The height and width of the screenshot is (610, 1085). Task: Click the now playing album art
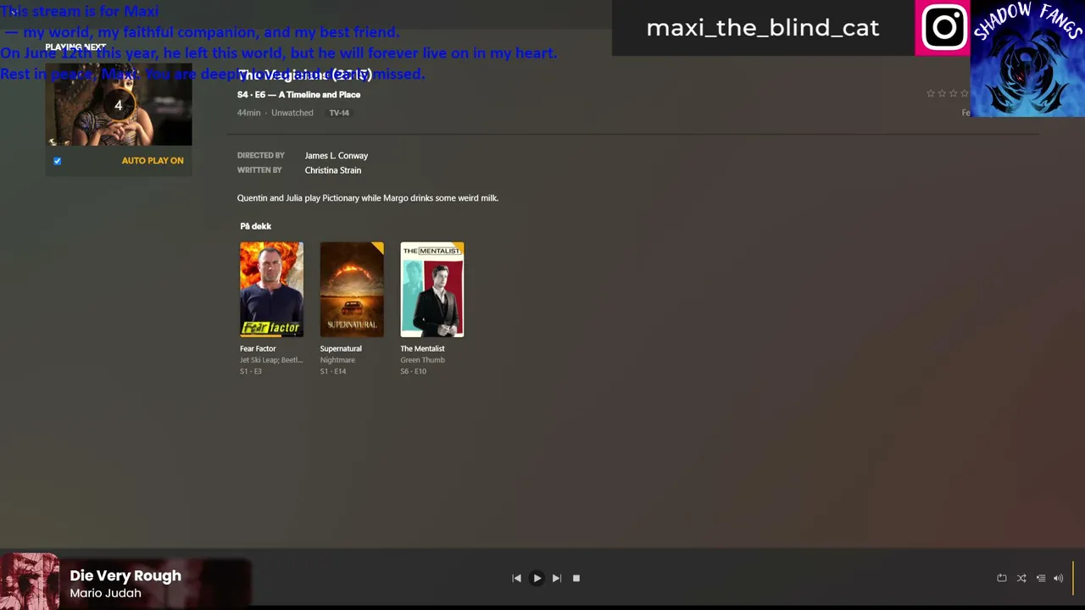pyautogui.click(x=30, y=581)
